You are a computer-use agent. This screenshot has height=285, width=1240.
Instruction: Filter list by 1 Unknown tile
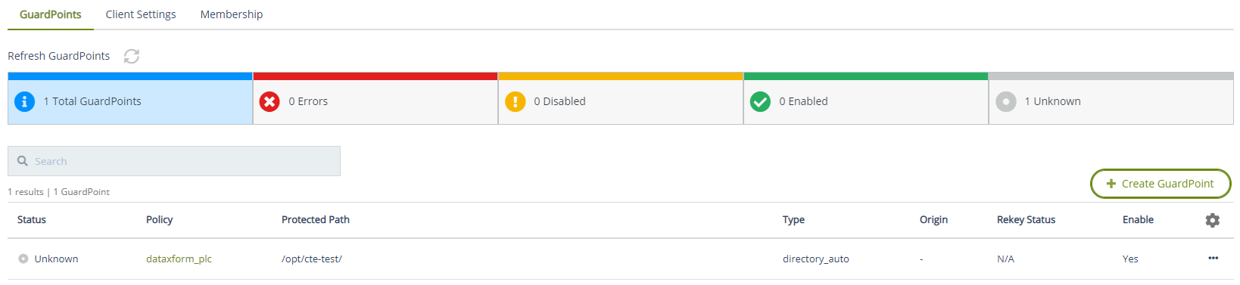[1111, 98]
